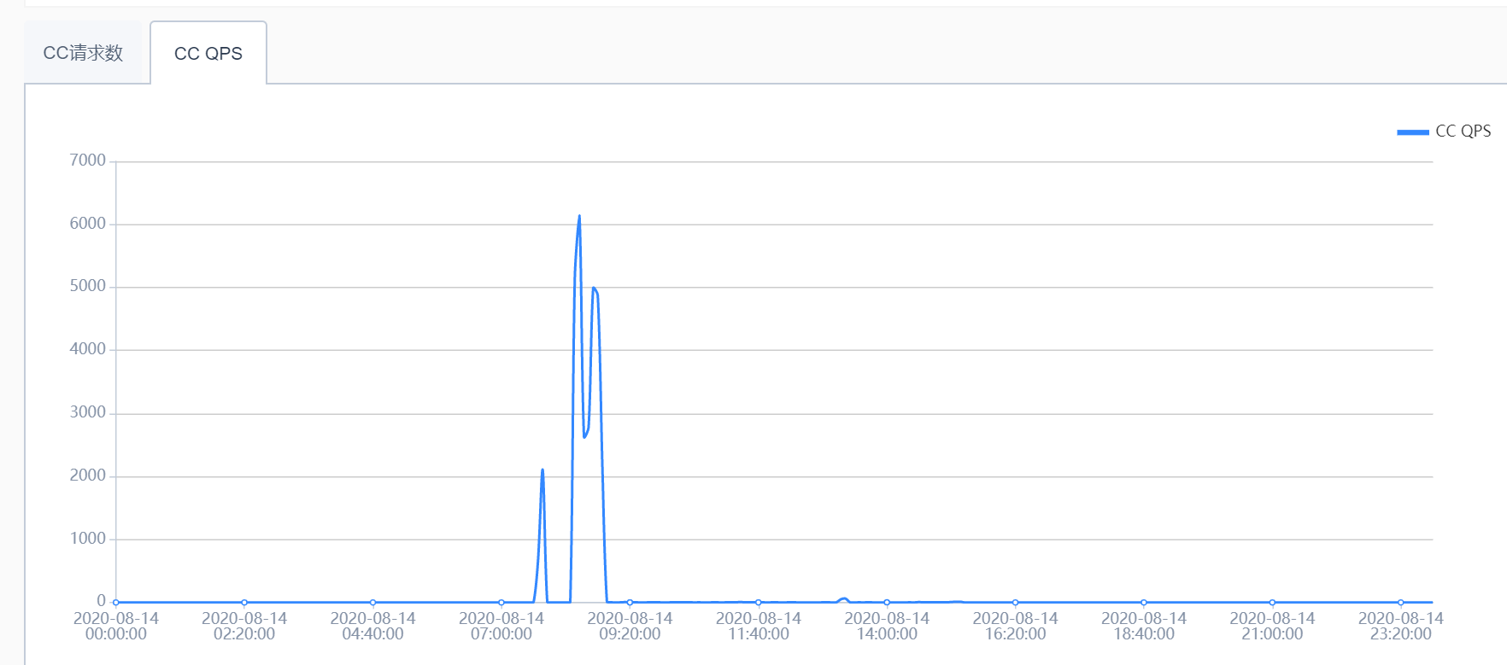Select the data point marker at 16:20:00

[x=1015, y=603]
